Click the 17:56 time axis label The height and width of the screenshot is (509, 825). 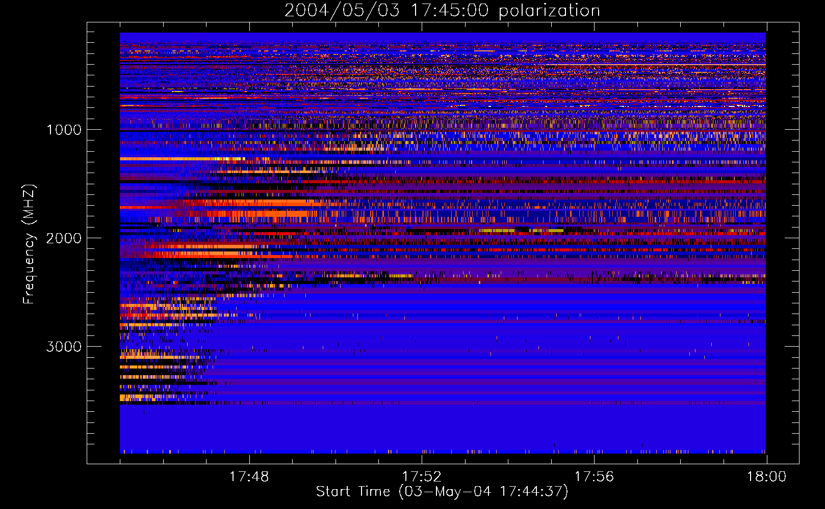pyautogui.click(x=594, y=476)
